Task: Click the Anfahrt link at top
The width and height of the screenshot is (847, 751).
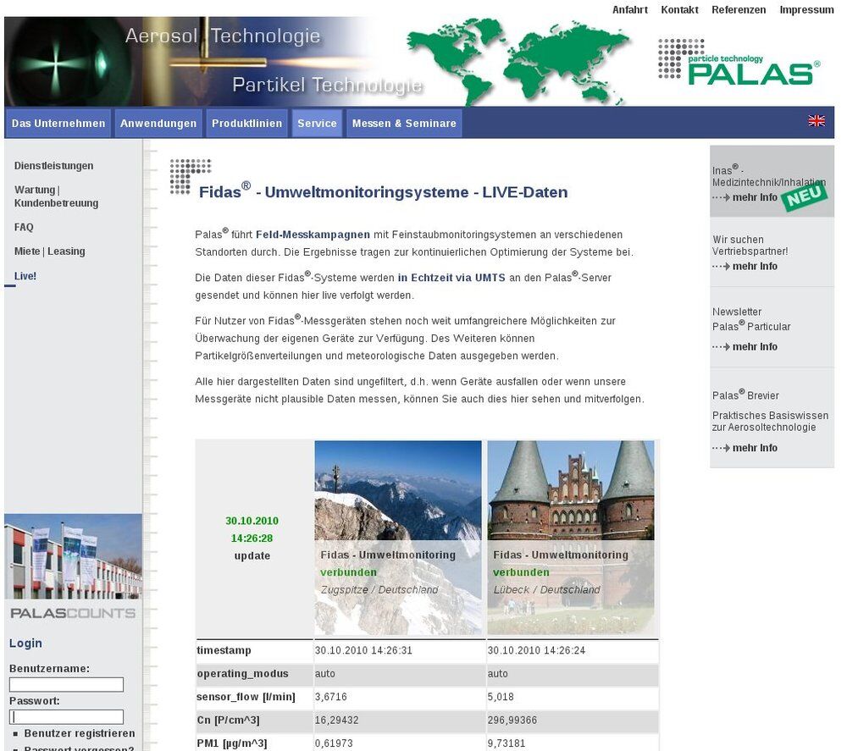Action: pos(629,10)
